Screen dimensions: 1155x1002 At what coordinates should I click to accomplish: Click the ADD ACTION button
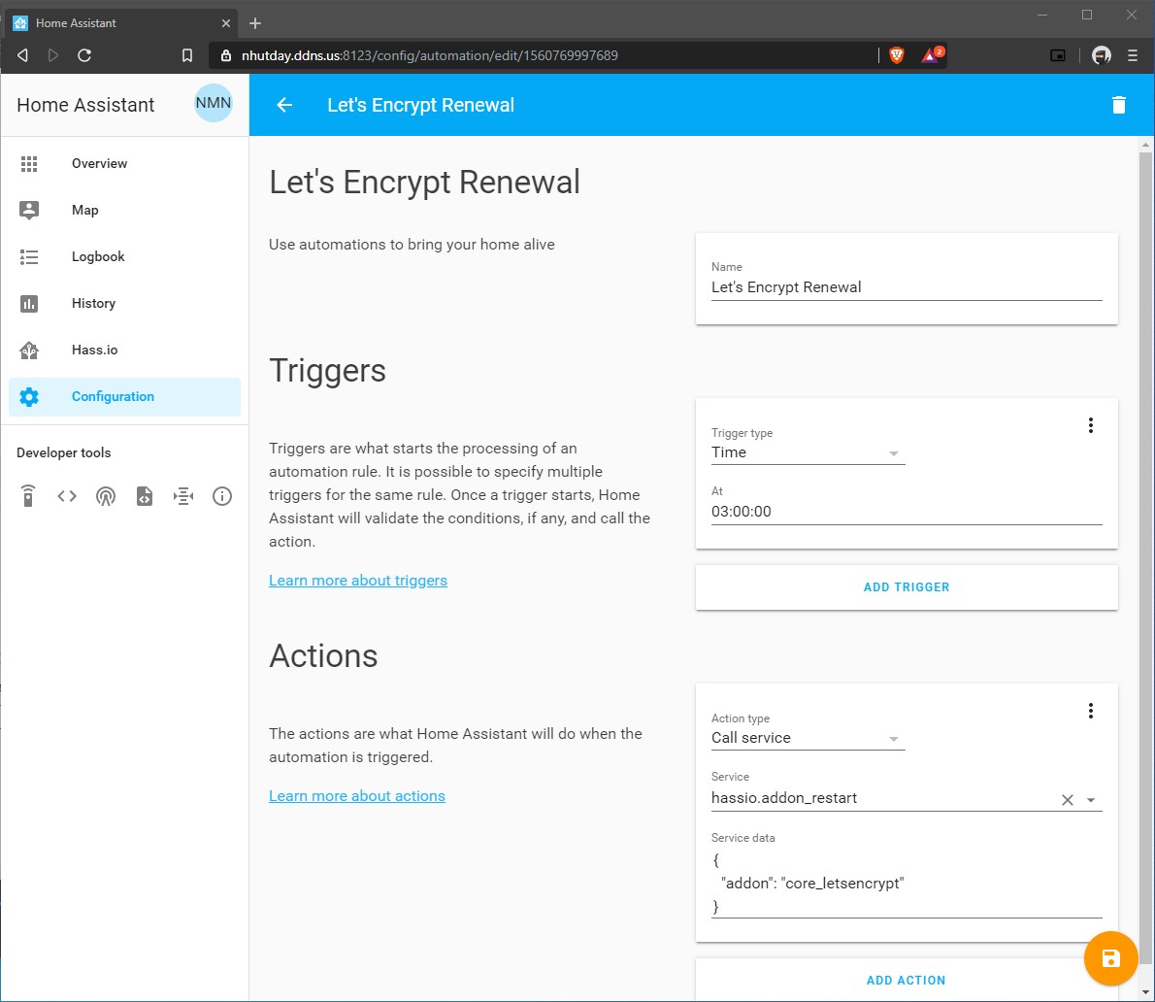906,979
